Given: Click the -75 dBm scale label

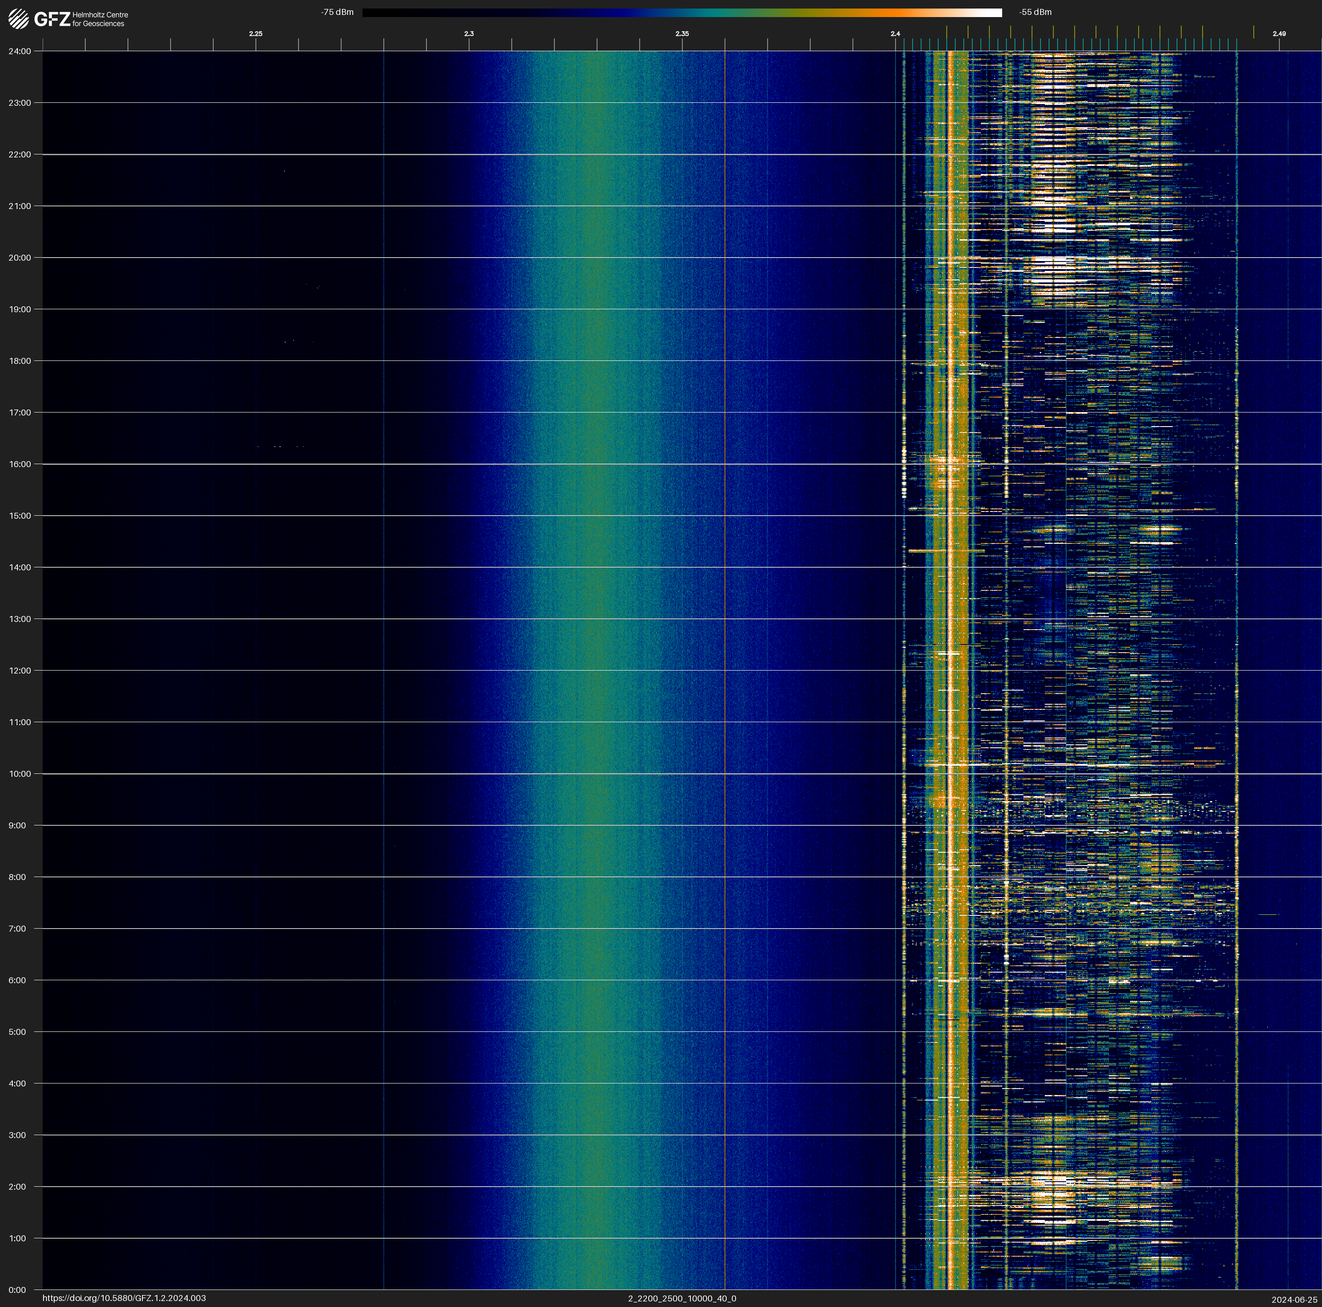Looking at the screenshot, I should pyautogui.click(x=336, y=12).
